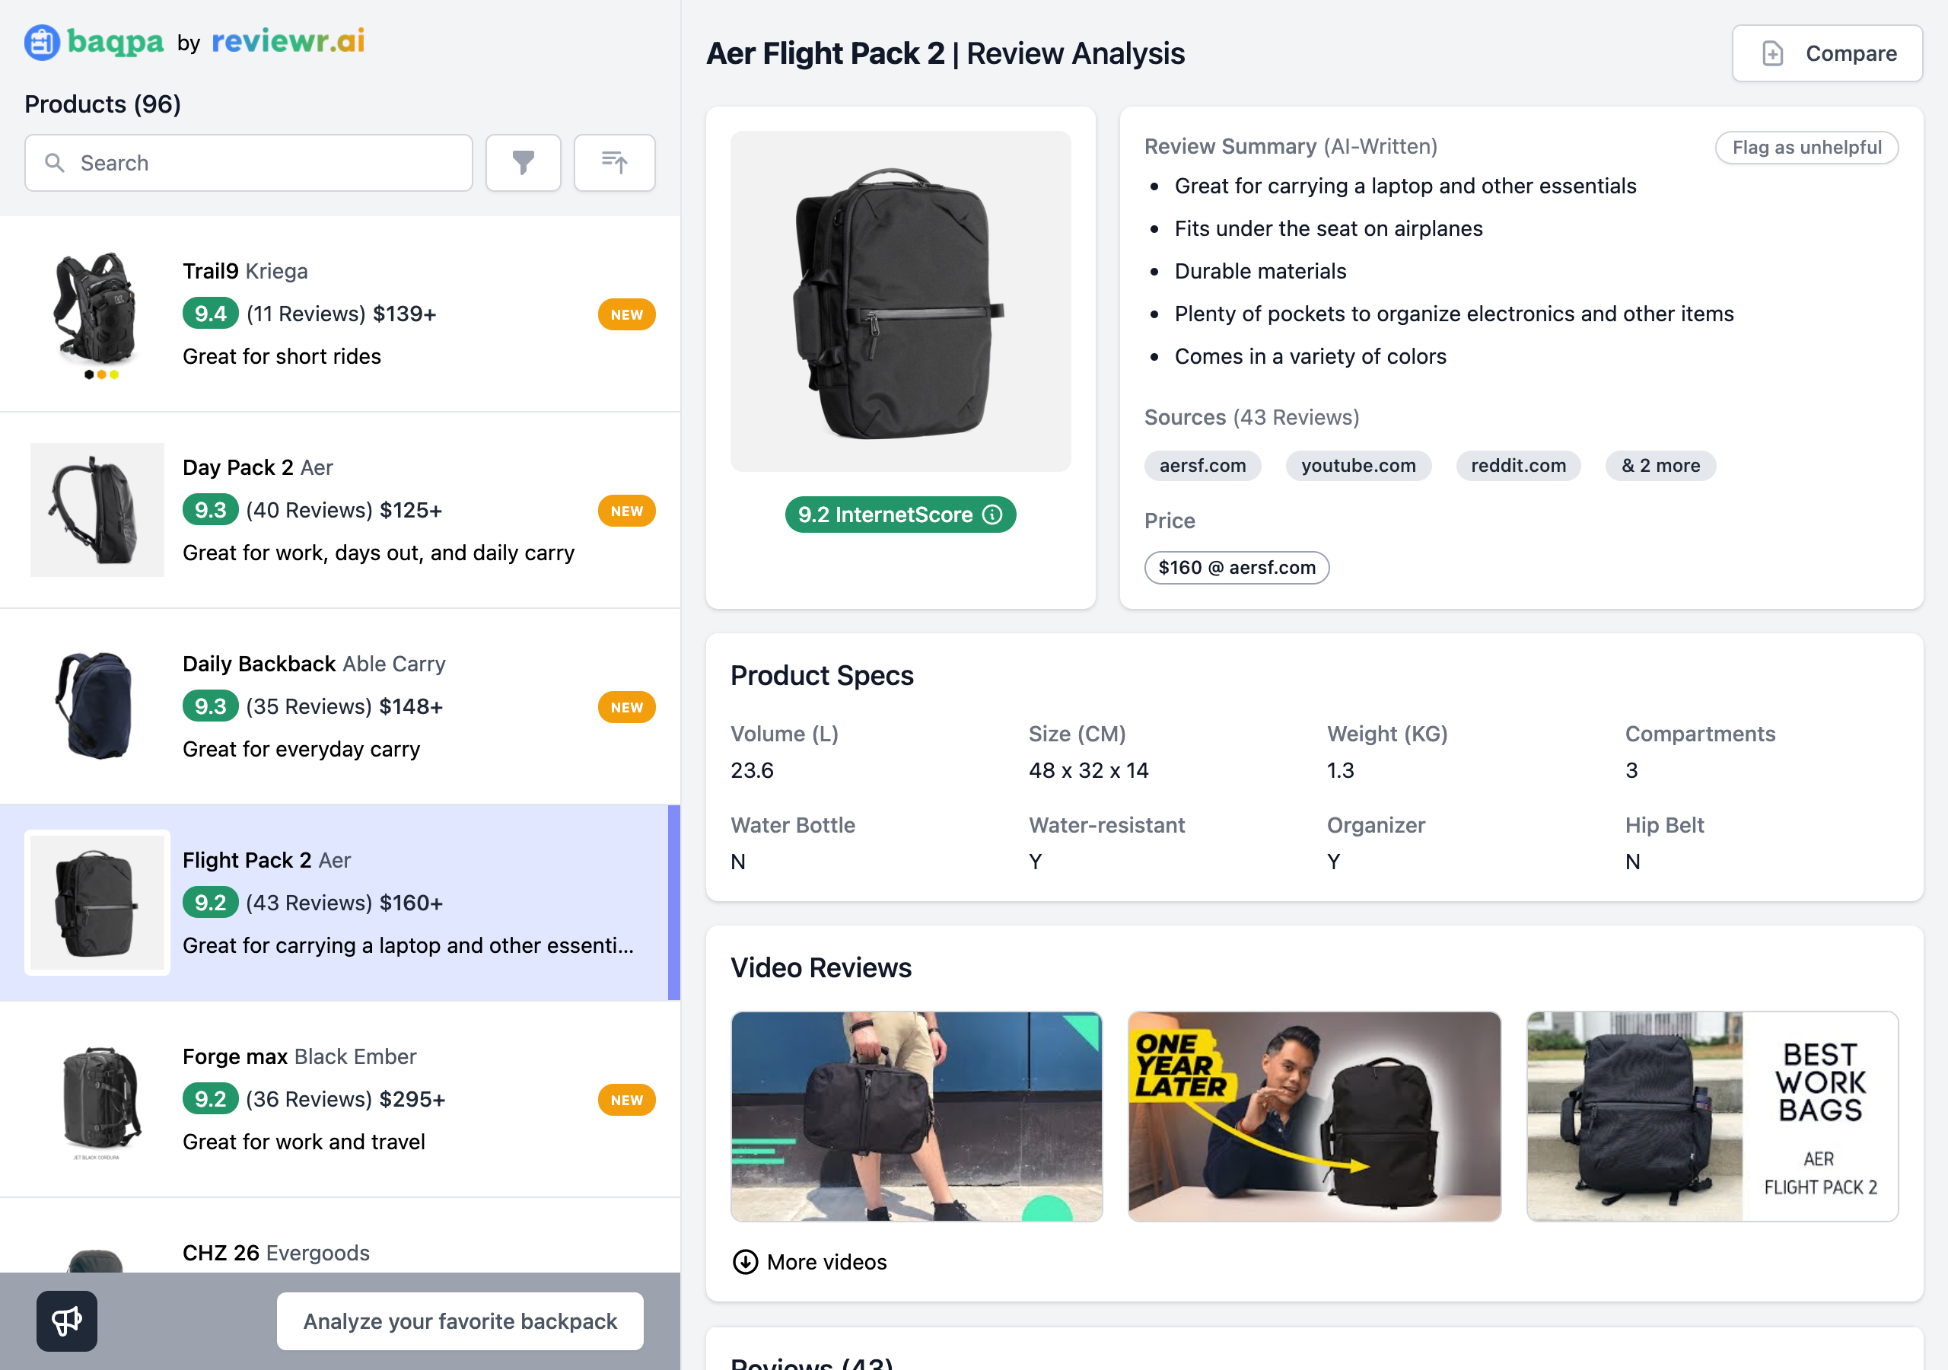Open the aersf.com source chip
The image size is (1948, 1370).
click(1202, 465)
